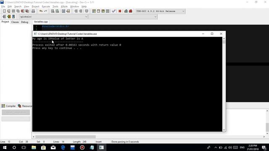Image resolution: width=269 pixels, height=151 pixels.
Task: Click the Compile grid icon
Action: [94, 11]
